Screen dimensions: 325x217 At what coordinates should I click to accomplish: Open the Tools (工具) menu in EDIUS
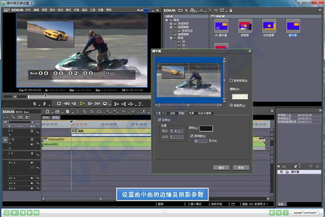(92, 10)
